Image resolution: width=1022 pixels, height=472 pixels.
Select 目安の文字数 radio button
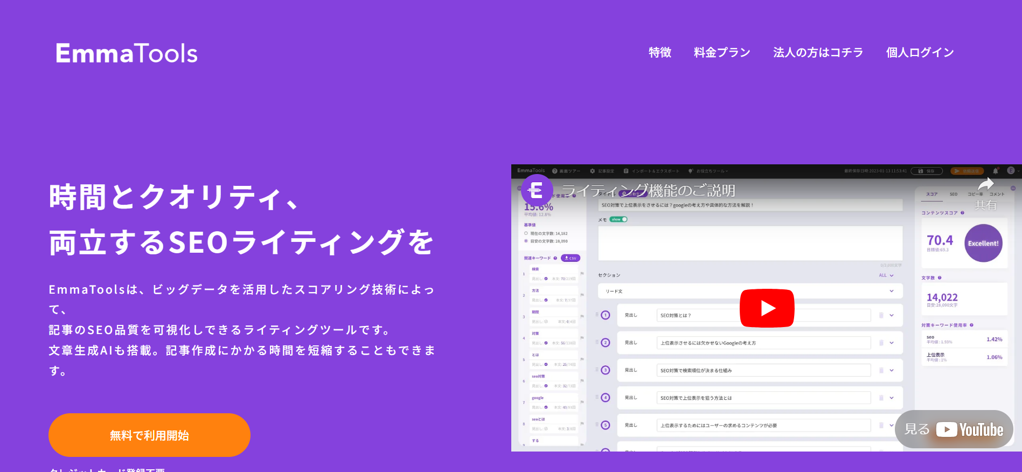point(526,241)
